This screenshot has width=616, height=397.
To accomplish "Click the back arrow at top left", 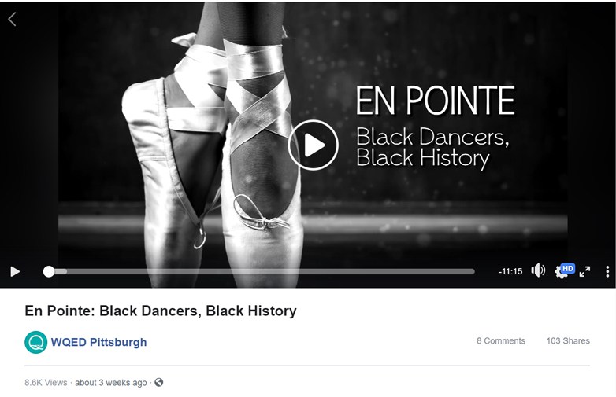I will (x=12, y=19).
